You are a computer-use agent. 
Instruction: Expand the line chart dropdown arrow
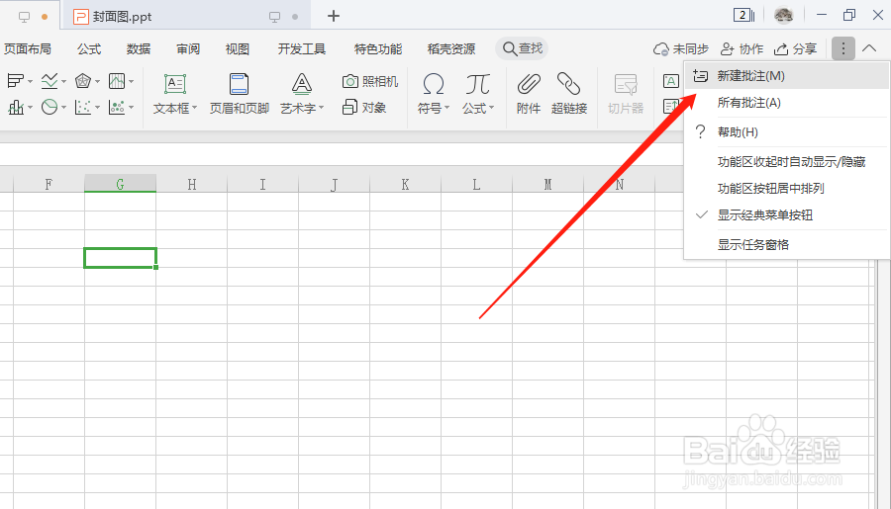coord(63,82)
